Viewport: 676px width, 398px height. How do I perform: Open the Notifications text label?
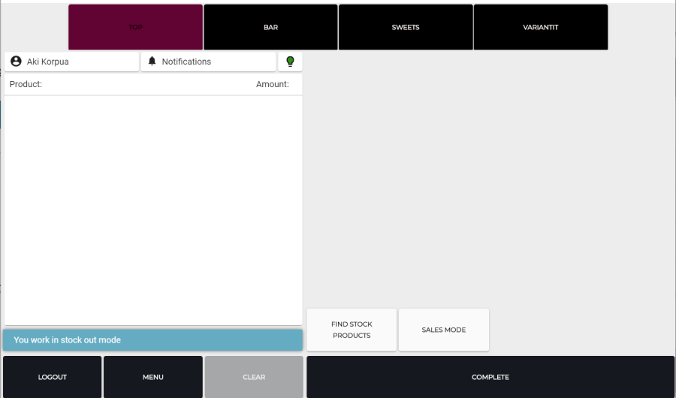(x=186, y=62)
